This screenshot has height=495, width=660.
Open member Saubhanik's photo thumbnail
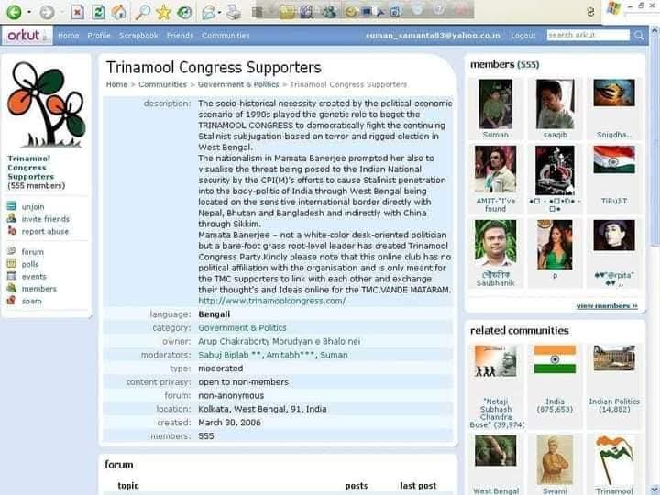(495, 243)
